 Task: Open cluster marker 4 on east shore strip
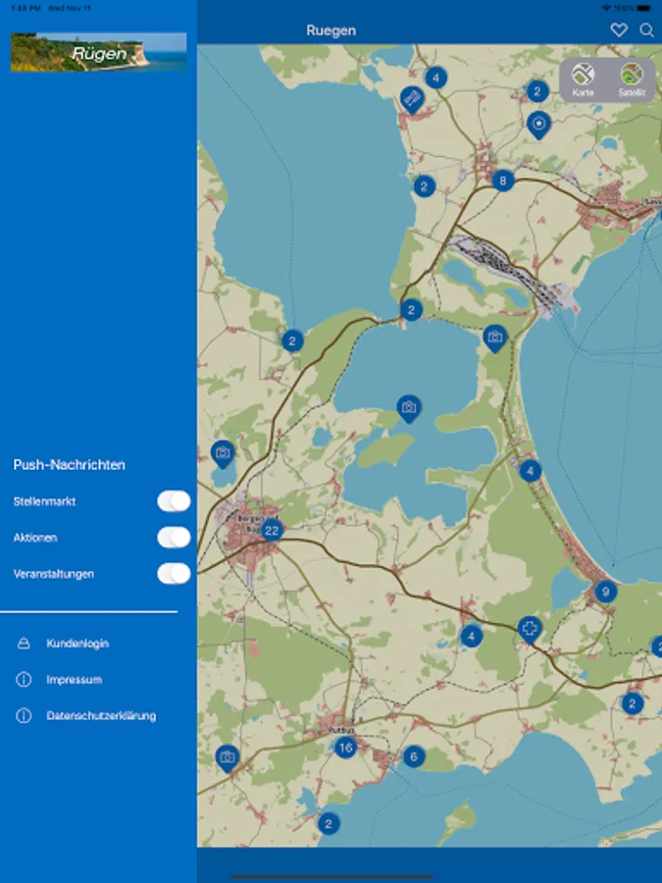[x=530, y=471]
